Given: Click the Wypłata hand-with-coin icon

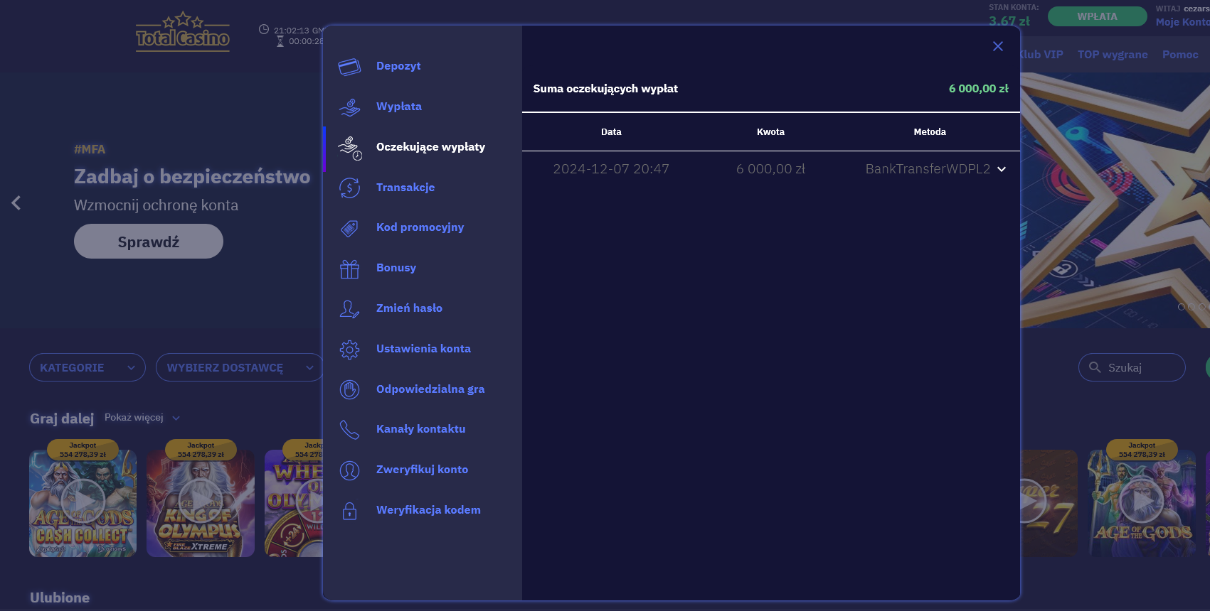Looking at the screenshot, I should (349, 107).
